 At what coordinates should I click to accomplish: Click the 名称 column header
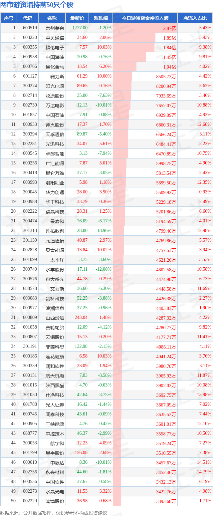pyautogui.click(x=52, y=18)
